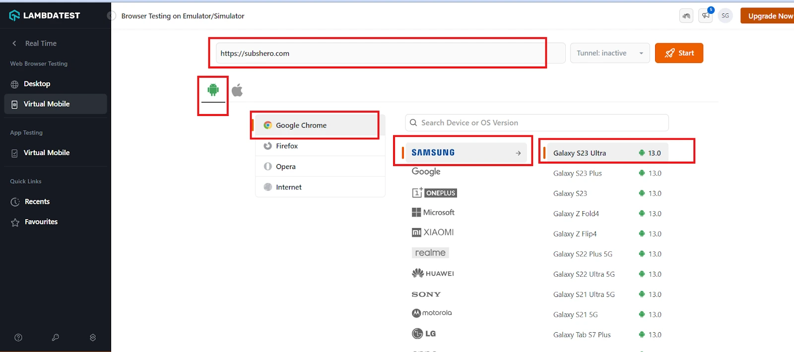Image resolution: width=794 pixels, height=352 pixels.
Task: Click the arrow on the Samsung row
Action: [x=518, y=153]
